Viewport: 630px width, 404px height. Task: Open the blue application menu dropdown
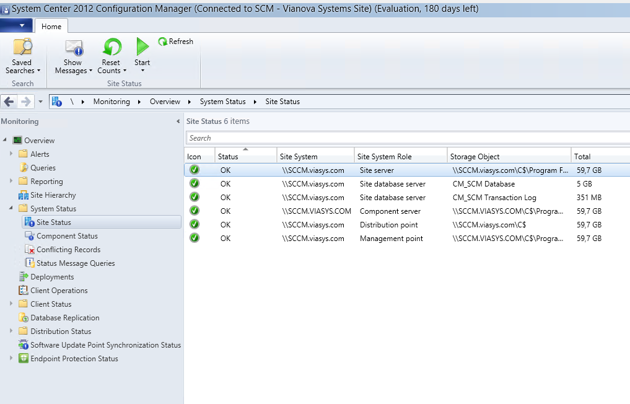tap(16, 26)
